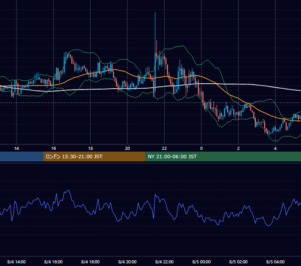Click the 8/4 22:00 time label
The width and height of the screenshot is (301, 266).
(164, 262)
